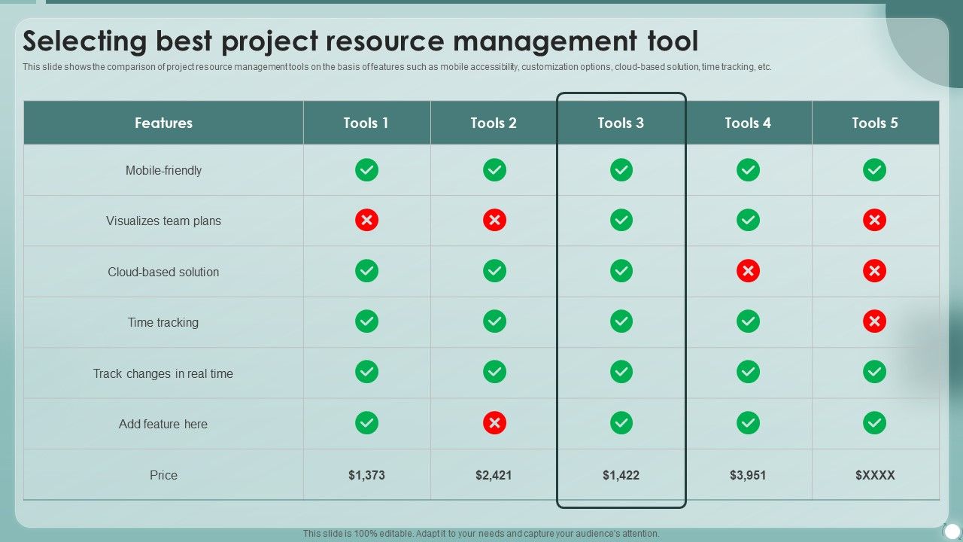Click the green check for Tools 4 Visualizes team plans
The image size is (963, 542).
(748, 220)
